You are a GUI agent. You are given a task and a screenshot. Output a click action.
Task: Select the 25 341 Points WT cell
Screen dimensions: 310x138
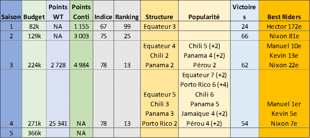point(58,123)
